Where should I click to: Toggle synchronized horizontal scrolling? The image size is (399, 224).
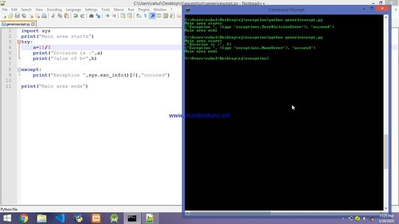pyautogui.click(x=130, y=16)
